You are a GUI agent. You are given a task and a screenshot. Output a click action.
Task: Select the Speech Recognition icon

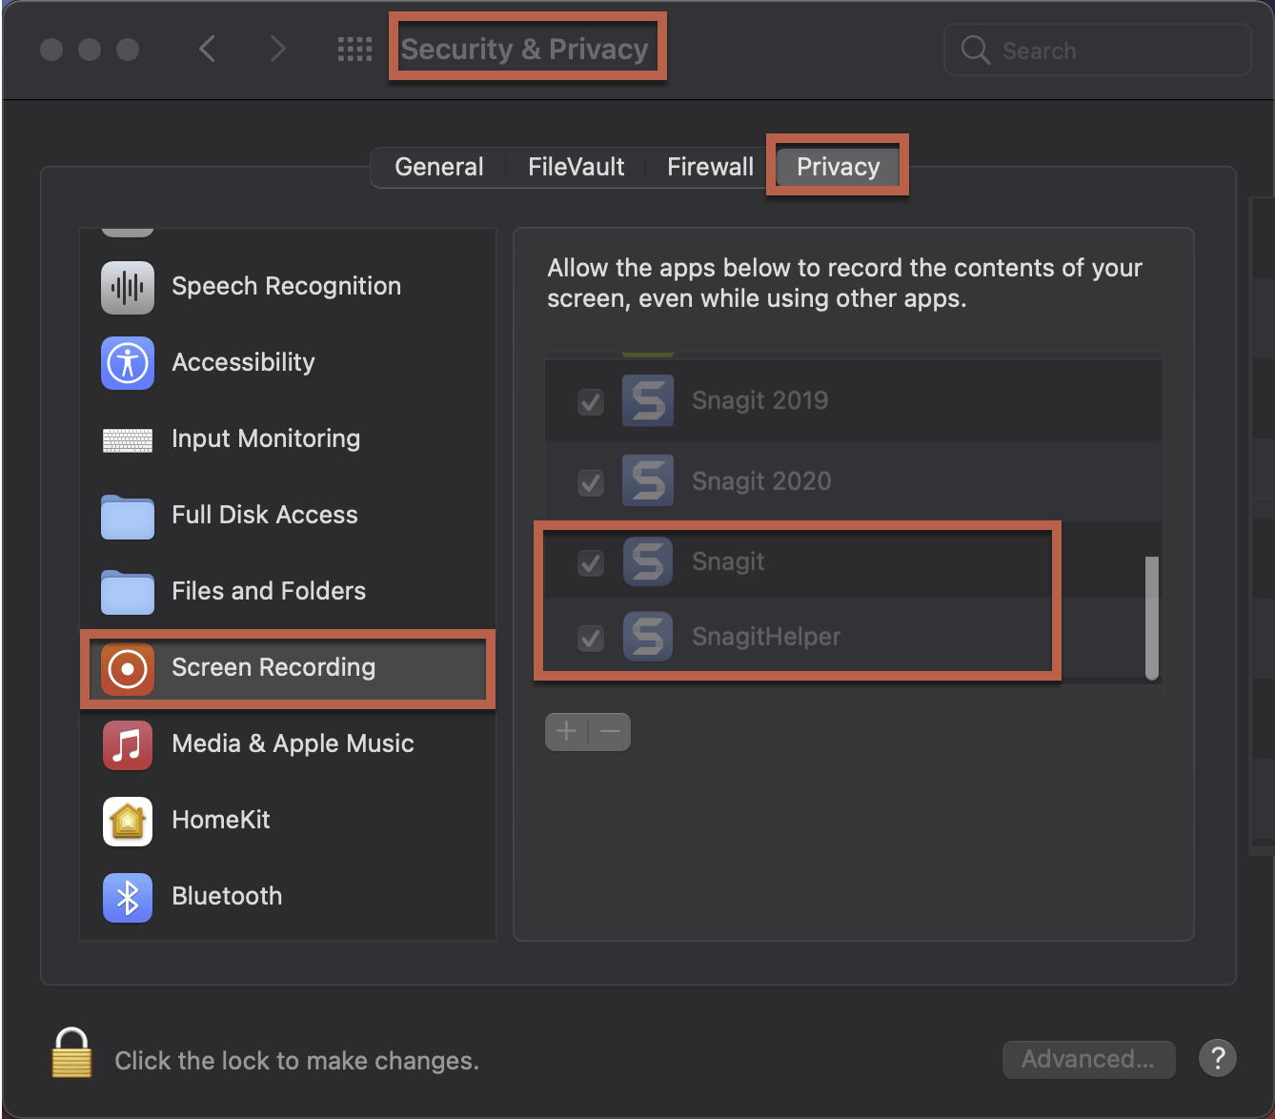coord(127,287)
